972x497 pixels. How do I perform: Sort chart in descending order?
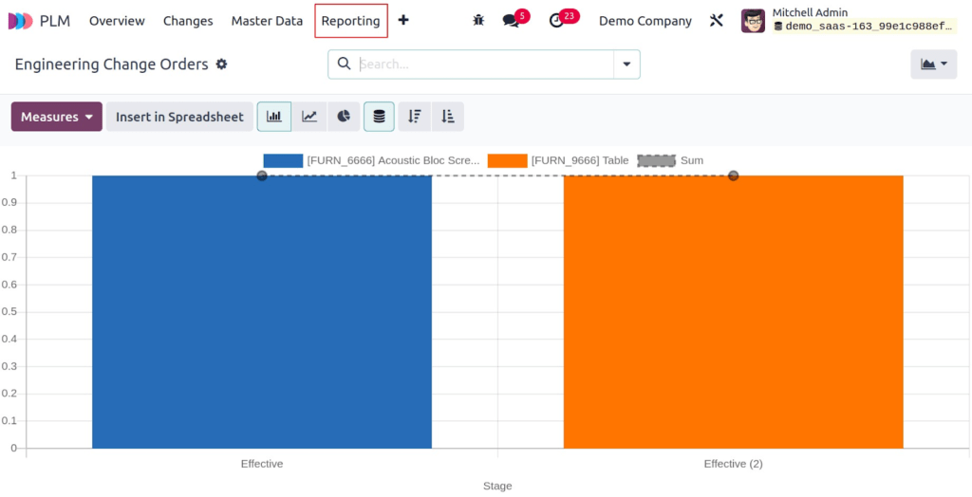click(x=414, y=117)
